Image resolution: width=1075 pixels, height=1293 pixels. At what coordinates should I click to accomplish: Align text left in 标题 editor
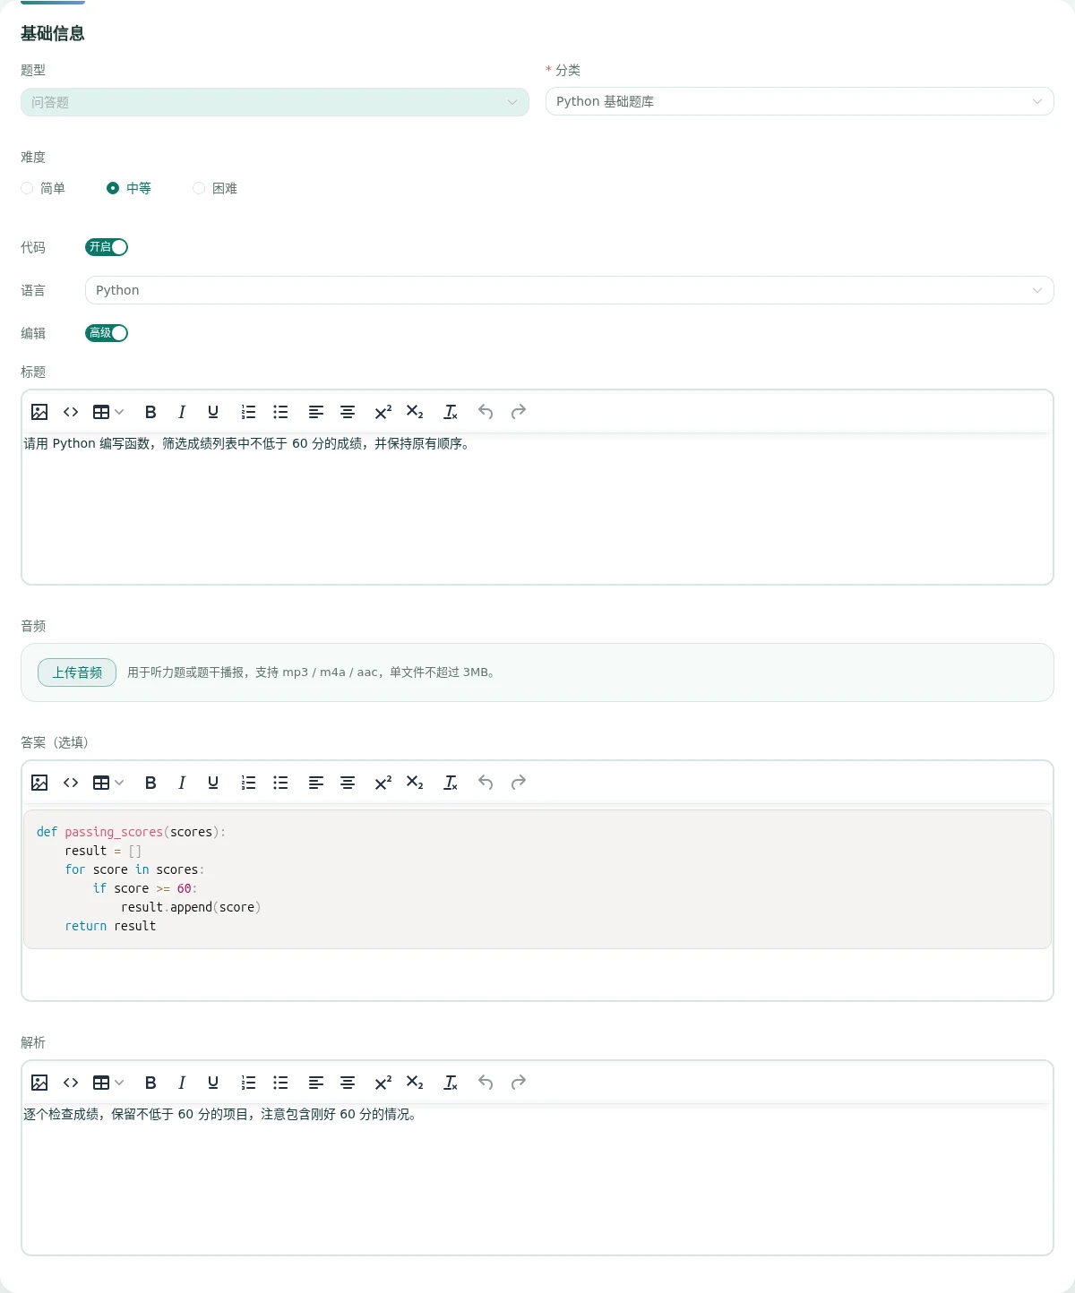pyautogui.click(x=316, y=412)
